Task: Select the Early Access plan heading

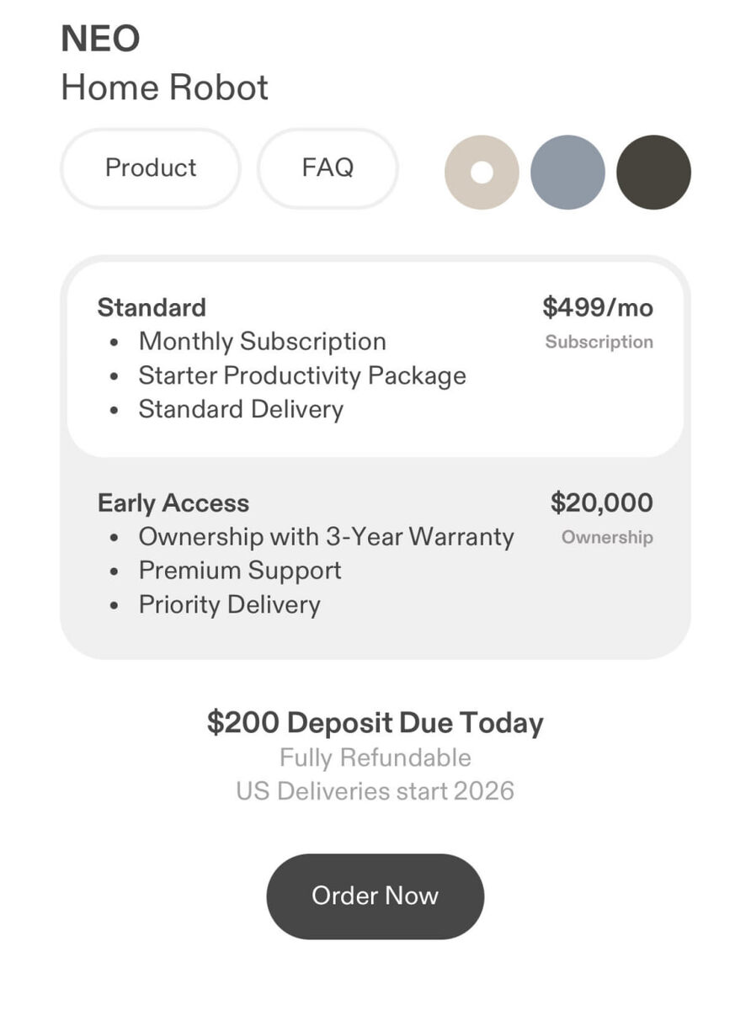Action: 173,503
